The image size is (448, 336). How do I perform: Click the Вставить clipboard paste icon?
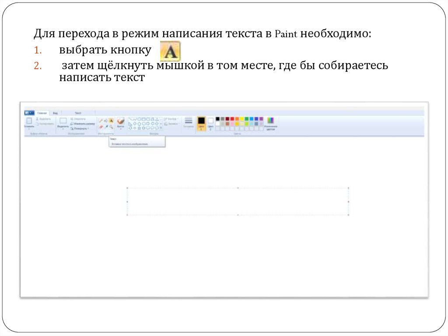pyautogui.click(x=29, y=120)
